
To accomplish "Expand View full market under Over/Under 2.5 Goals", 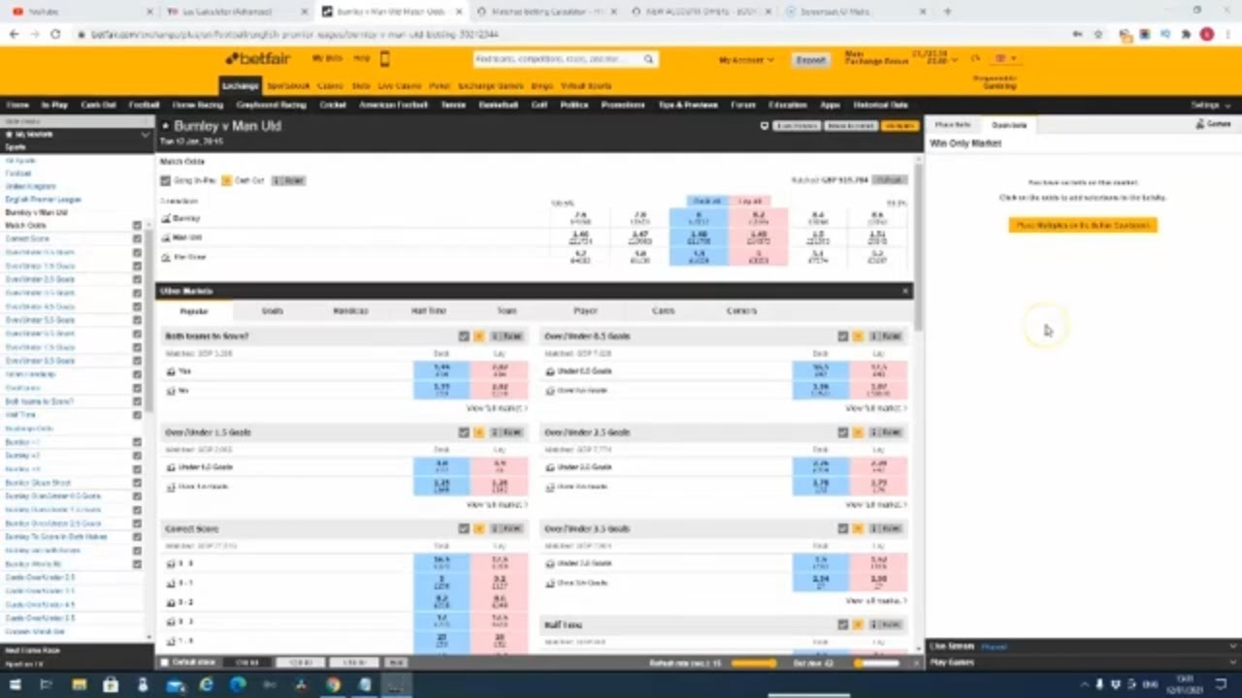I will 876,504.
